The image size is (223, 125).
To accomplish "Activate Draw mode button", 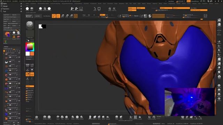I will pyautogui.click(x=58, y=16).
